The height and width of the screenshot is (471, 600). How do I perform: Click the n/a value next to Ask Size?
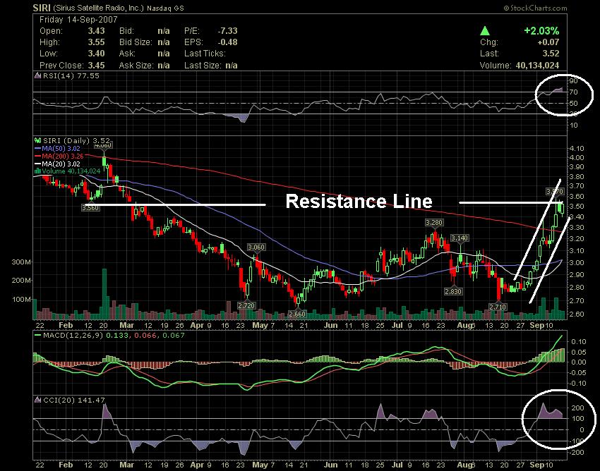[163, 66]
